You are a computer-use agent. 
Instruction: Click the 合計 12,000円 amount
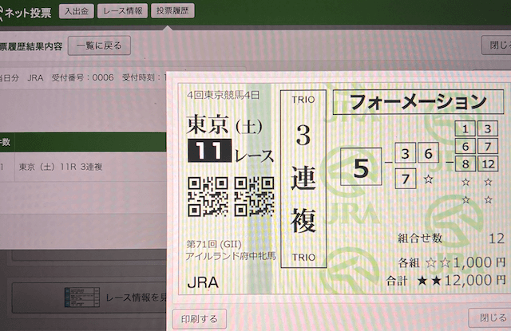(x=446, y=280)
